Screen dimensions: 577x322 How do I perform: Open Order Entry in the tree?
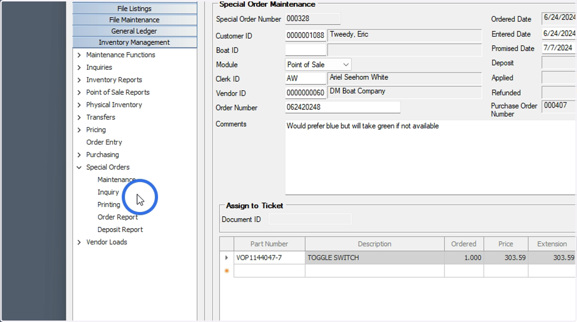[104, 142]
